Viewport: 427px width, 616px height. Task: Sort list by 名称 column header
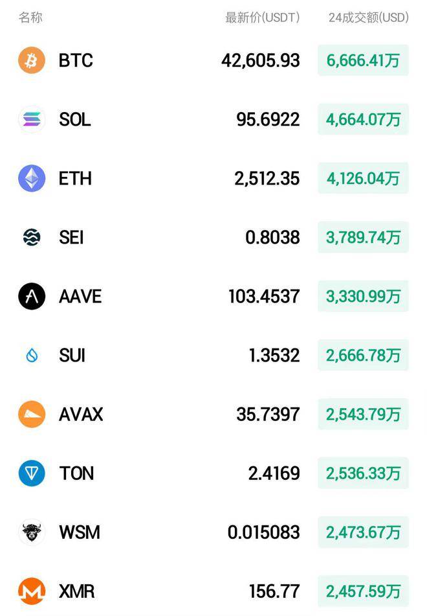[30, 17]
